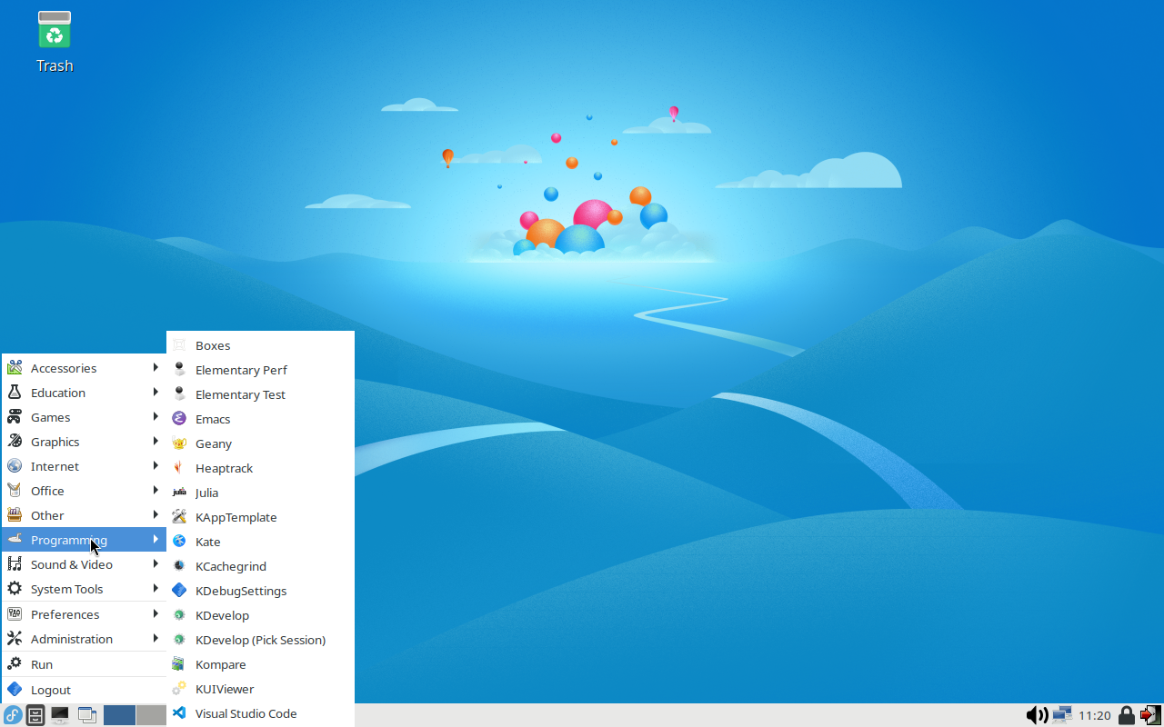Open Elementary Test
This screenshot has width=1164, height=727.
point(260,394)
